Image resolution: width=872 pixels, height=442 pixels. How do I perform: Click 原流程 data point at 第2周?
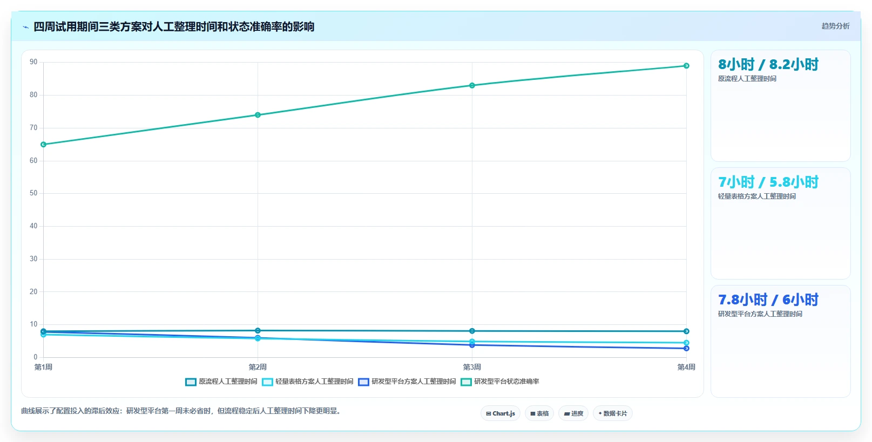258,331
